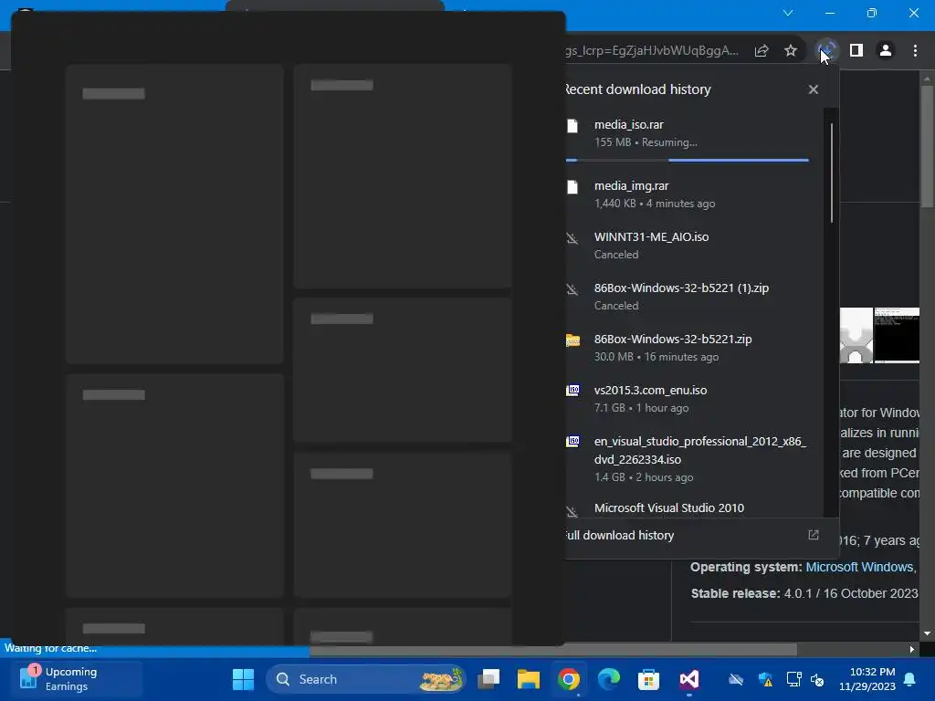Open network status tray icon
935x701 pixels.
click(793, 679)
